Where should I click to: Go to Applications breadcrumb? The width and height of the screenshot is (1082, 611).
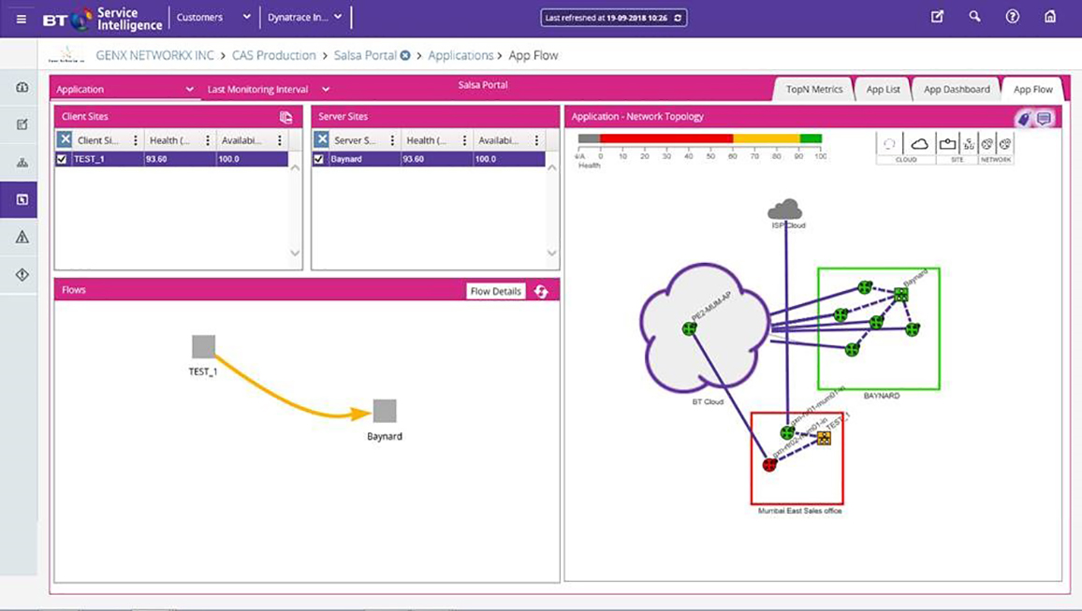pyautogui.click(x=461, y=55)
